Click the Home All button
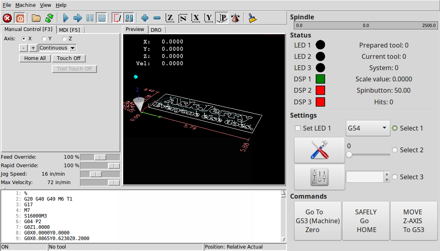The image size is (440, 251). point(35,58)
